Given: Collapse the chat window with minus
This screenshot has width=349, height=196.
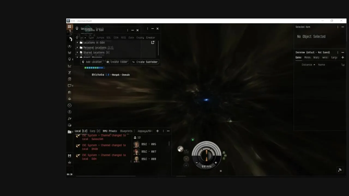Looking at the screenshot, I should pos(168,131).
